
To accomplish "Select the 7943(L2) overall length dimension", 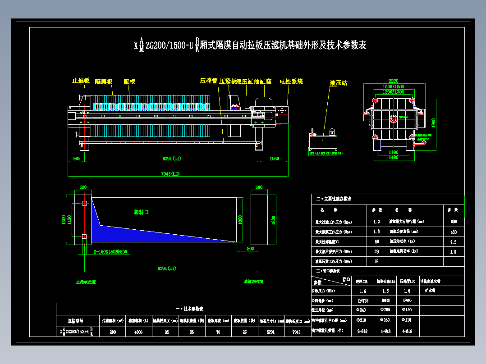I will (170, 174).
